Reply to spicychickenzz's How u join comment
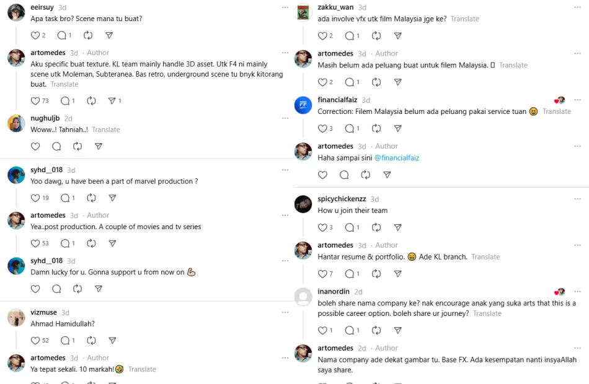Viewport: 589px width, 384px height. [x=352, y=228]
